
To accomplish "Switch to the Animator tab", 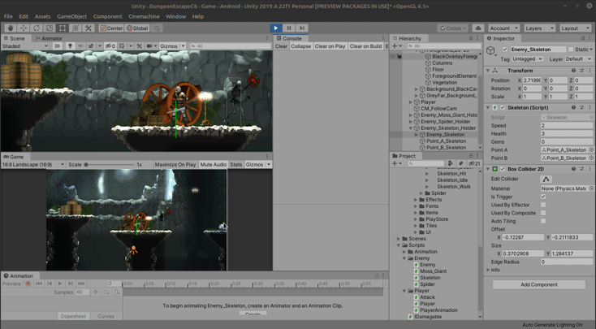I will point(49,38).
